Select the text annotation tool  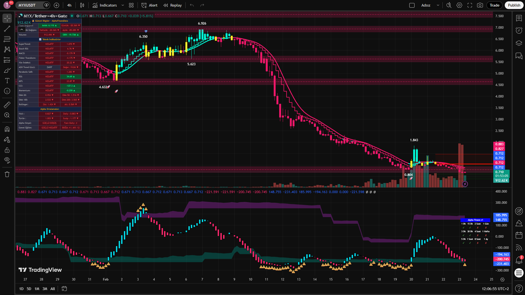[x=7, y=80]
